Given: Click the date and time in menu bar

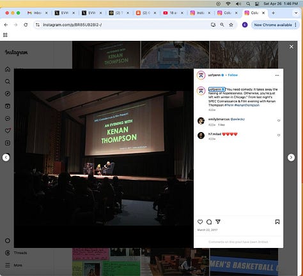Looking at the screenshot, I should pyautogui.click(x=281, y=4).
